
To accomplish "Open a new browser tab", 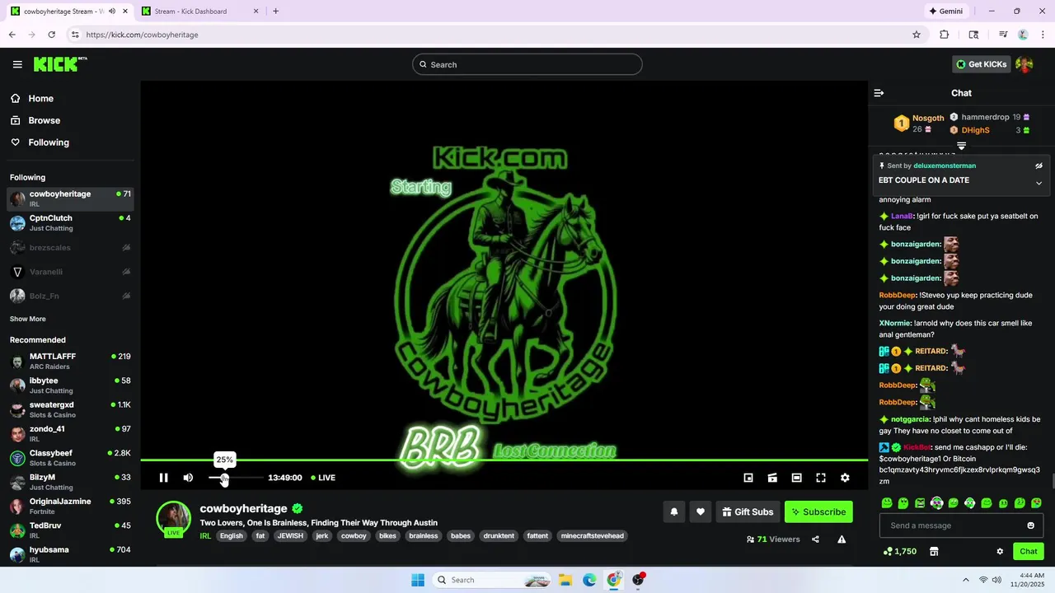I will point(275,12).
